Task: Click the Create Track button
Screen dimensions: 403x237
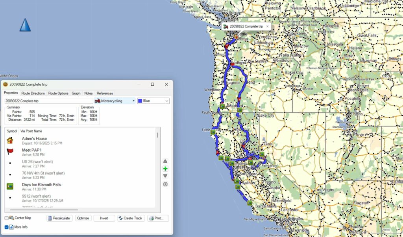Action: [131, 218]
